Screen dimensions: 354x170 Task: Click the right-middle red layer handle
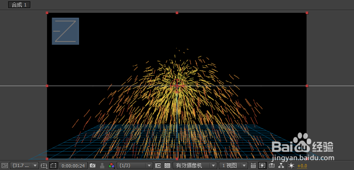tap(307, 86)
